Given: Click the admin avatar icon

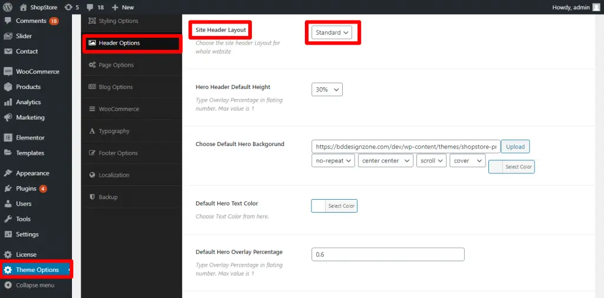Looking at the screenshot, I should tap(596, 7).
